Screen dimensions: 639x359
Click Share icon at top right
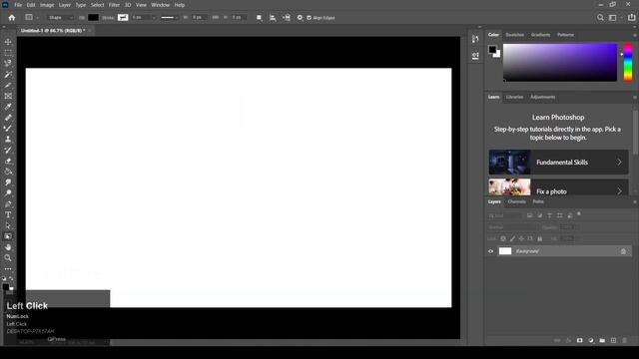tap(632, 18)
